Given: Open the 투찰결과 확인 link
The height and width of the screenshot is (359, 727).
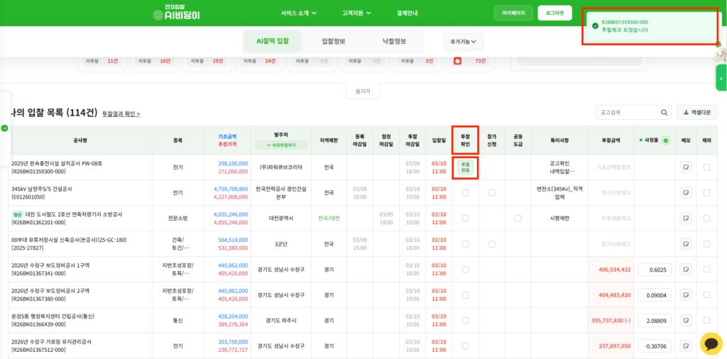Looking at the screenshot, I should (x=121, y=114).
